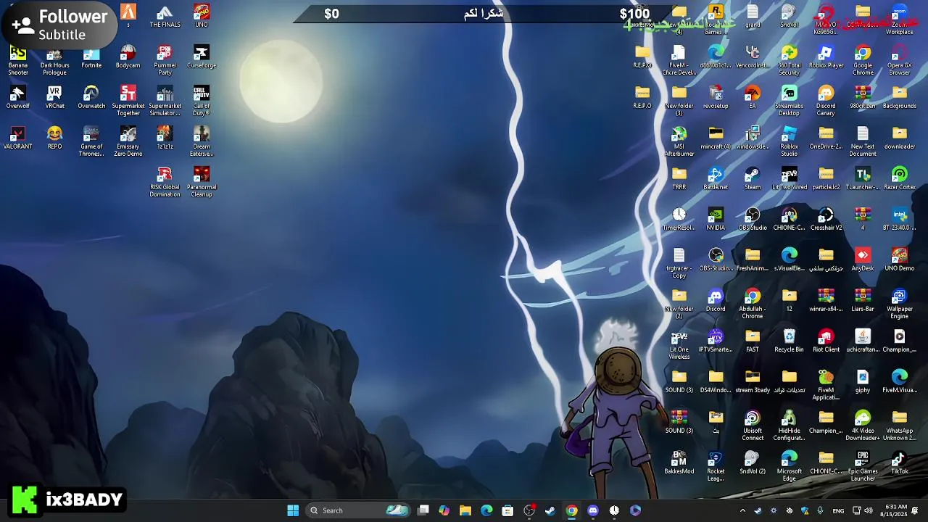Image resolution: width=928 pixels, height=522 pixels.
Task: Open File Explorer from taskbar
Action: click(465, 510)
